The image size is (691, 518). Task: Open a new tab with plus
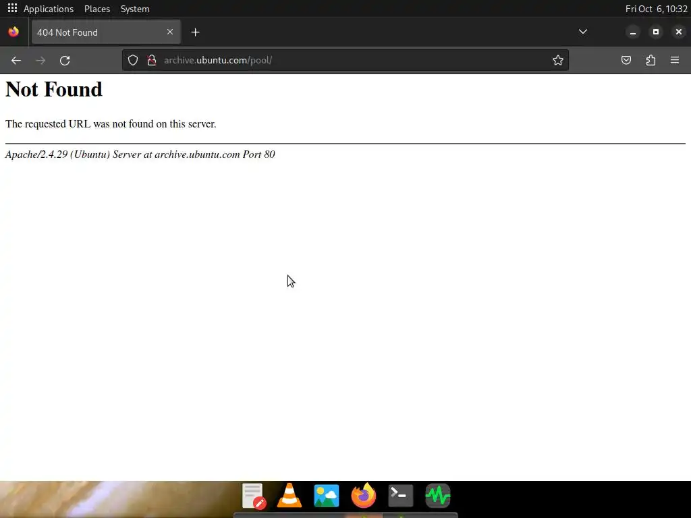click(x=195, y=32)
